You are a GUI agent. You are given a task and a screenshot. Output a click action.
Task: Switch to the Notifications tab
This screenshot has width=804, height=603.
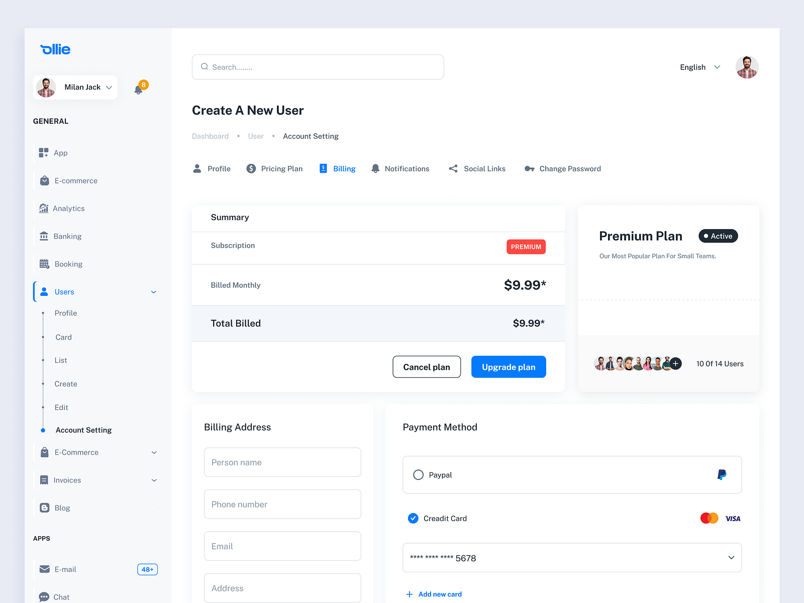407,168
